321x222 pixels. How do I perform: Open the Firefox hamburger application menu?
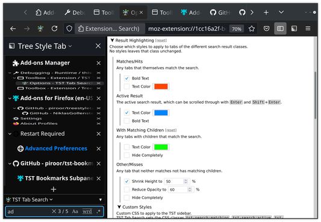click(308, 28)
